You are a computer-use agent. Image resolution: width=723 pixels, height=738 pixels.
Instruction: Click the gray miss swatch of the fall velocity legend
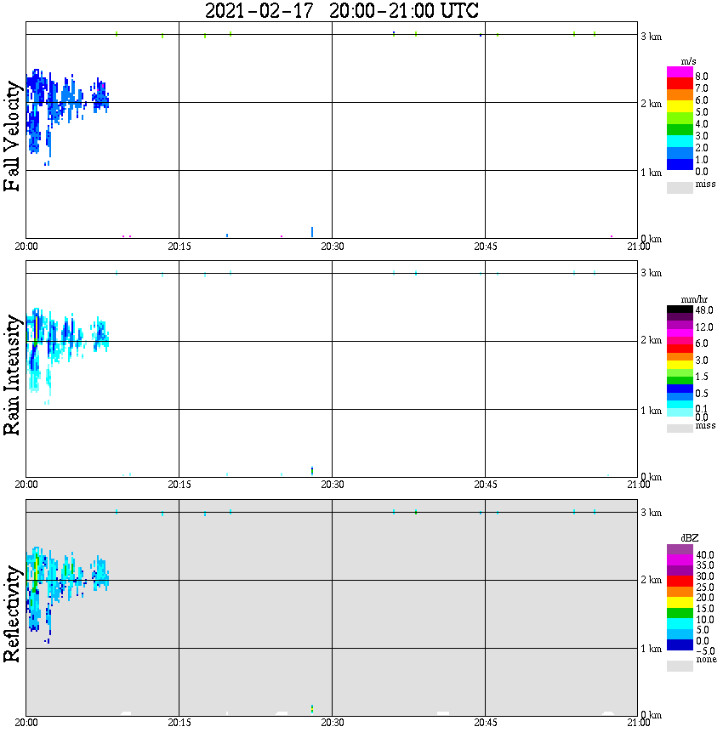(x=680, y=187)
